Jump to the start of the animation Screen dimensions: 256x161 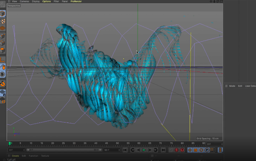click(125, 150)
